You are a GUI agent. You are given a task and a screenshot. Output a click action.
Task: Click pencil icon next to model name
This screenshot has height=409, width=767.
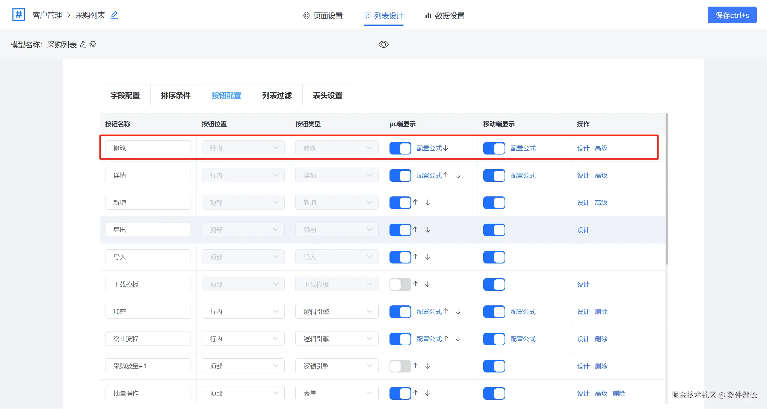83,45
